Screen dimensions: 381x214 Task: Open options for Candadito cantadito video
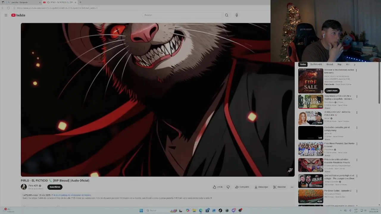pos(357,128)
